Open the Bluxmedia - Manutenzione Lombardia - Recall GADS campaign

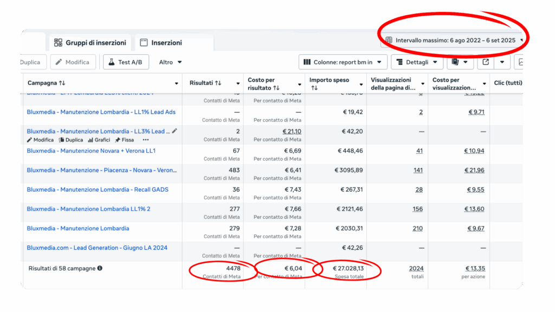(x=98, y=190)
